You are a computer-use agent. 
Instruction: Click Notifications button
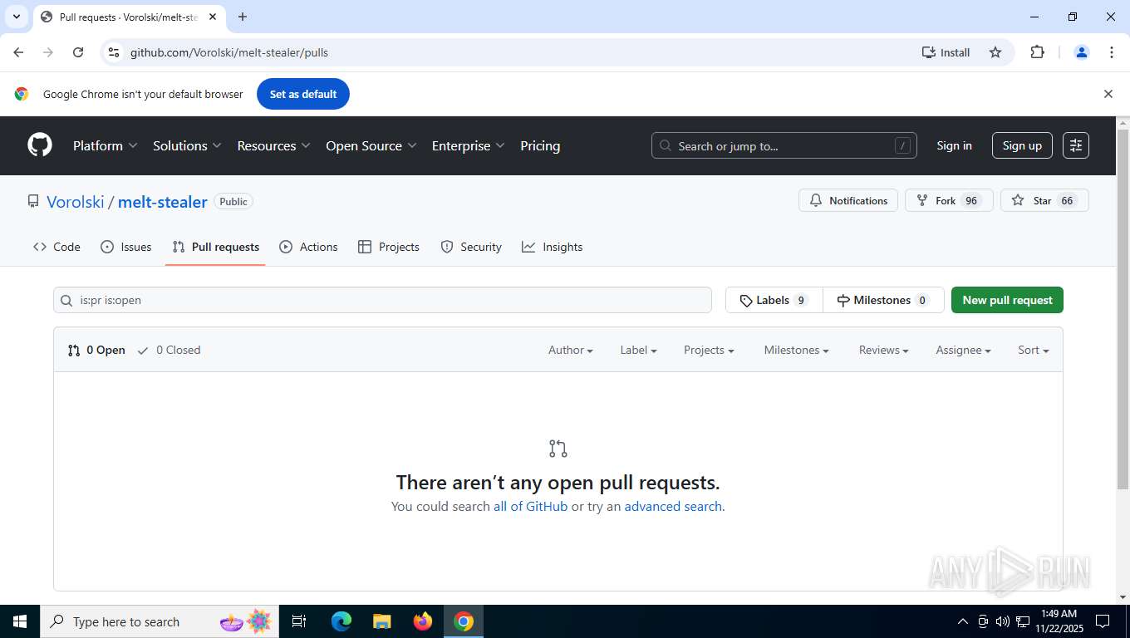(848, 200)
